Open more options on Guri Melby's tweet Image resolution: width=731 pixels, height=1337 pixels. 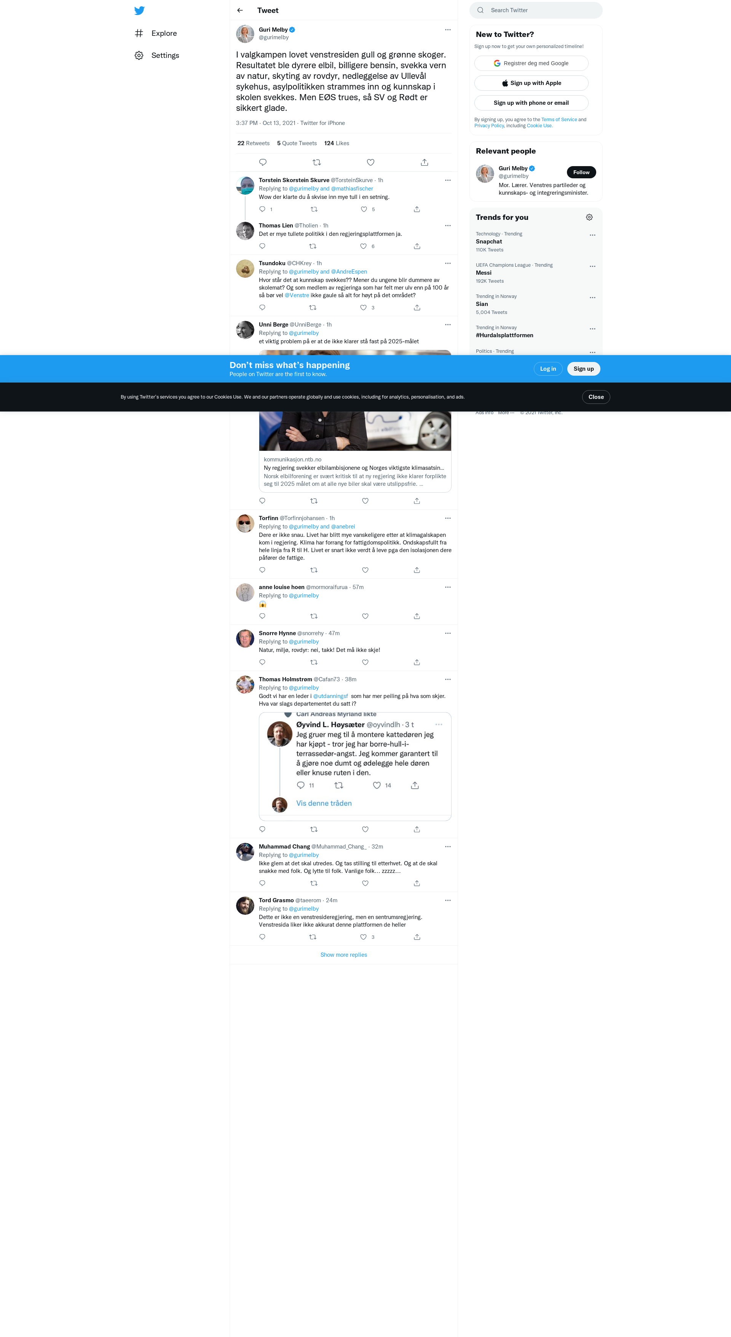[447, 30]
